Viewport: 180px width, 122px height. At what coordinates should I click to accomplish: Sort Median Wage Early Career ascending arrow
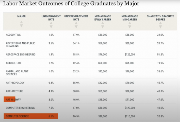click(x=103, y=23)
